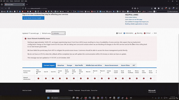Open the Refresh every 2 minutes dropdown
This screenshot has width=179, height=100.
[x=58, y=33]
